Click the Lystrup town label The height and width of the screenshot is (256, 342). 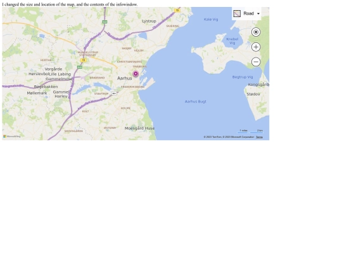click(x=149, y=21)
